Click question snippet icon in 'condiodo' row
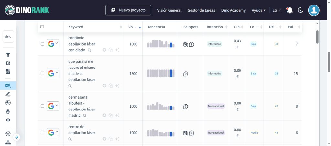Image resolution: width=331 pixels, height=146 pixels. pos(191,44)
